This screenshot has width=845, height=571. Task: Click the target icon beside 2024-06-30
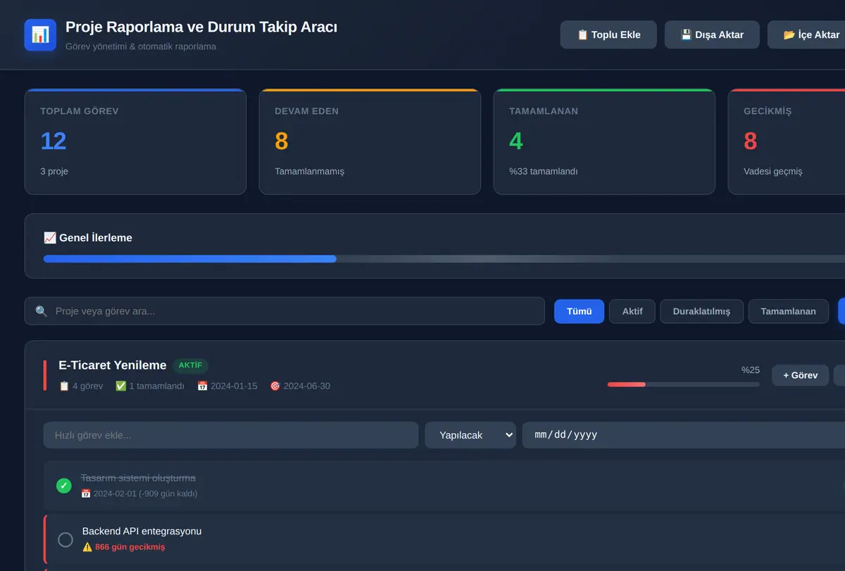point(275,386)
